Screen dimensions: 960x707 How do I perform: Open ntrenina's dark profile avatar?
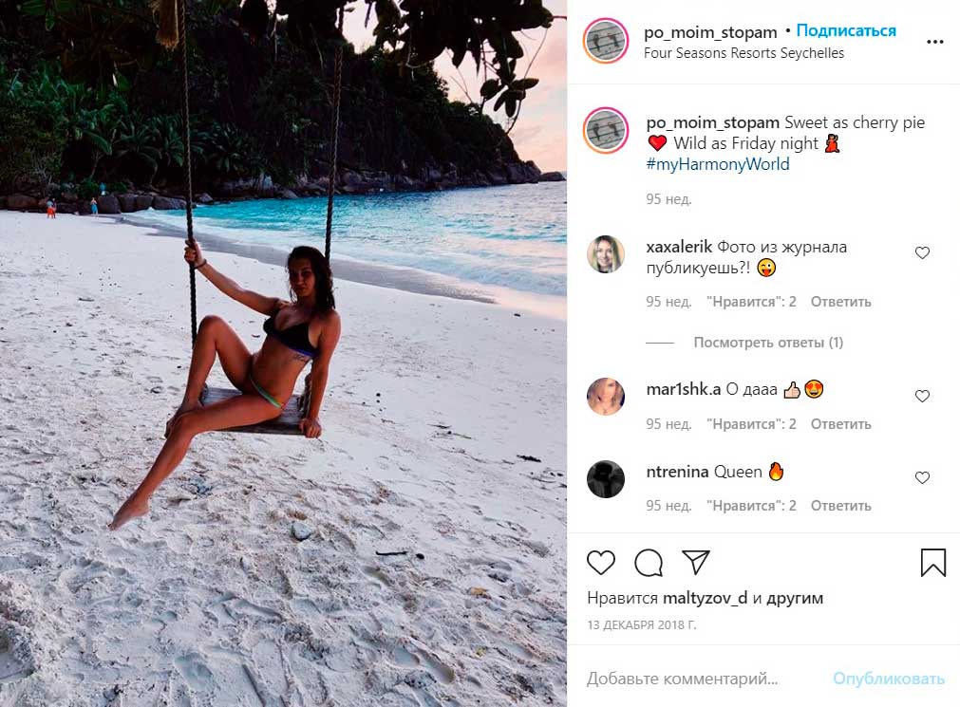point(606,479)
